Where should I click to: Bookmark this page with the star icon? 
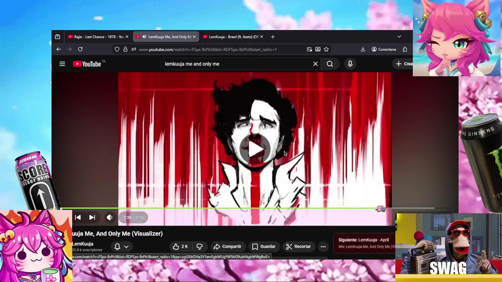coord(326,49)
